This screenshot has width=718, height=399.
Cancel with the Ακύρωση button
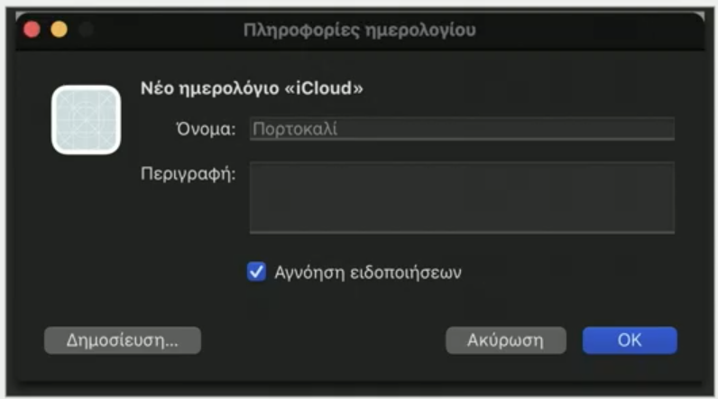pos(505,340)
